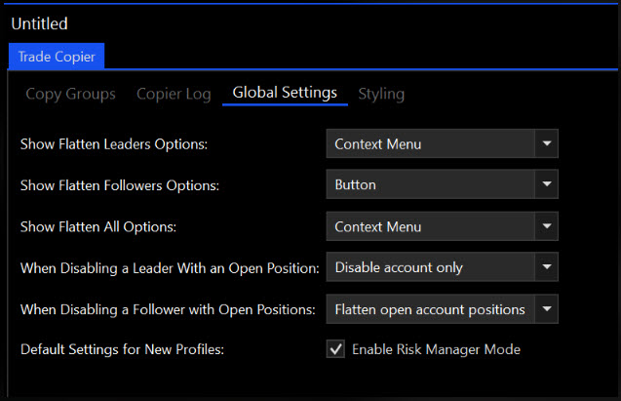Open the Copier Log tab
Viewport: 621px width, 401px height.
point(172,94)
